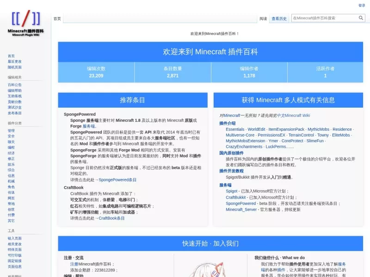Open the 页面信息 tool link
The image size is (370, 277).
click(x=15, y=267)
